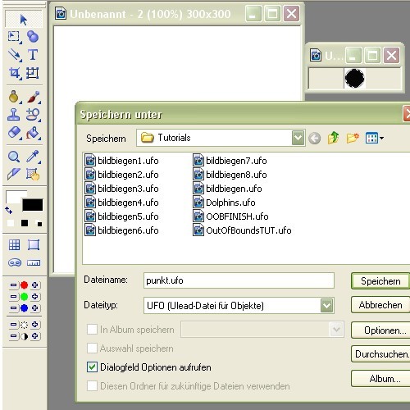This screenshot has width=410, height=410.
Task: Open the view menu dropdown arrow
Action: (x=382, y=138)
